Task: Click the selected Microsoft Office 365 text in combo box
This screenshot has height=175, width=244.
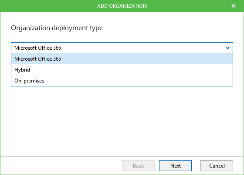Action: point(37,48)
